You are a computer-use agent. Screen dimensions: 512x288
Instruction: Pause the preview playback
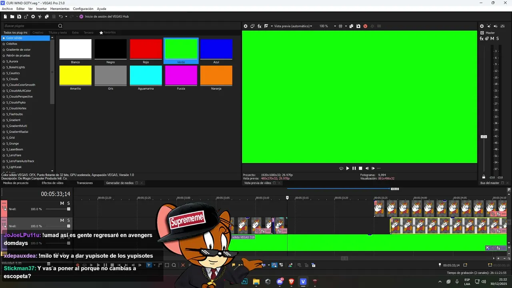click(x=354, y=168)
